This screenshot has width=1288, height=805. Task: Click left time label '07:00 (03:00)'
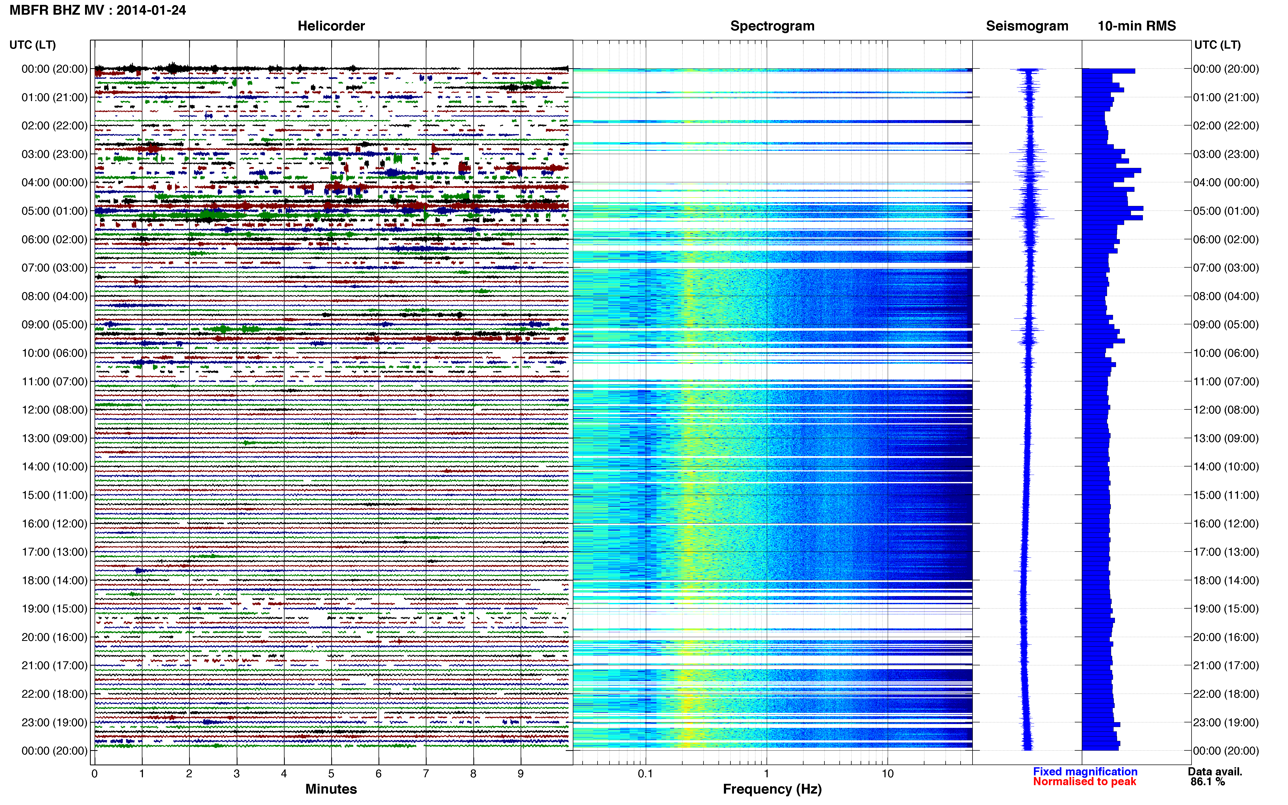point(54,268)
